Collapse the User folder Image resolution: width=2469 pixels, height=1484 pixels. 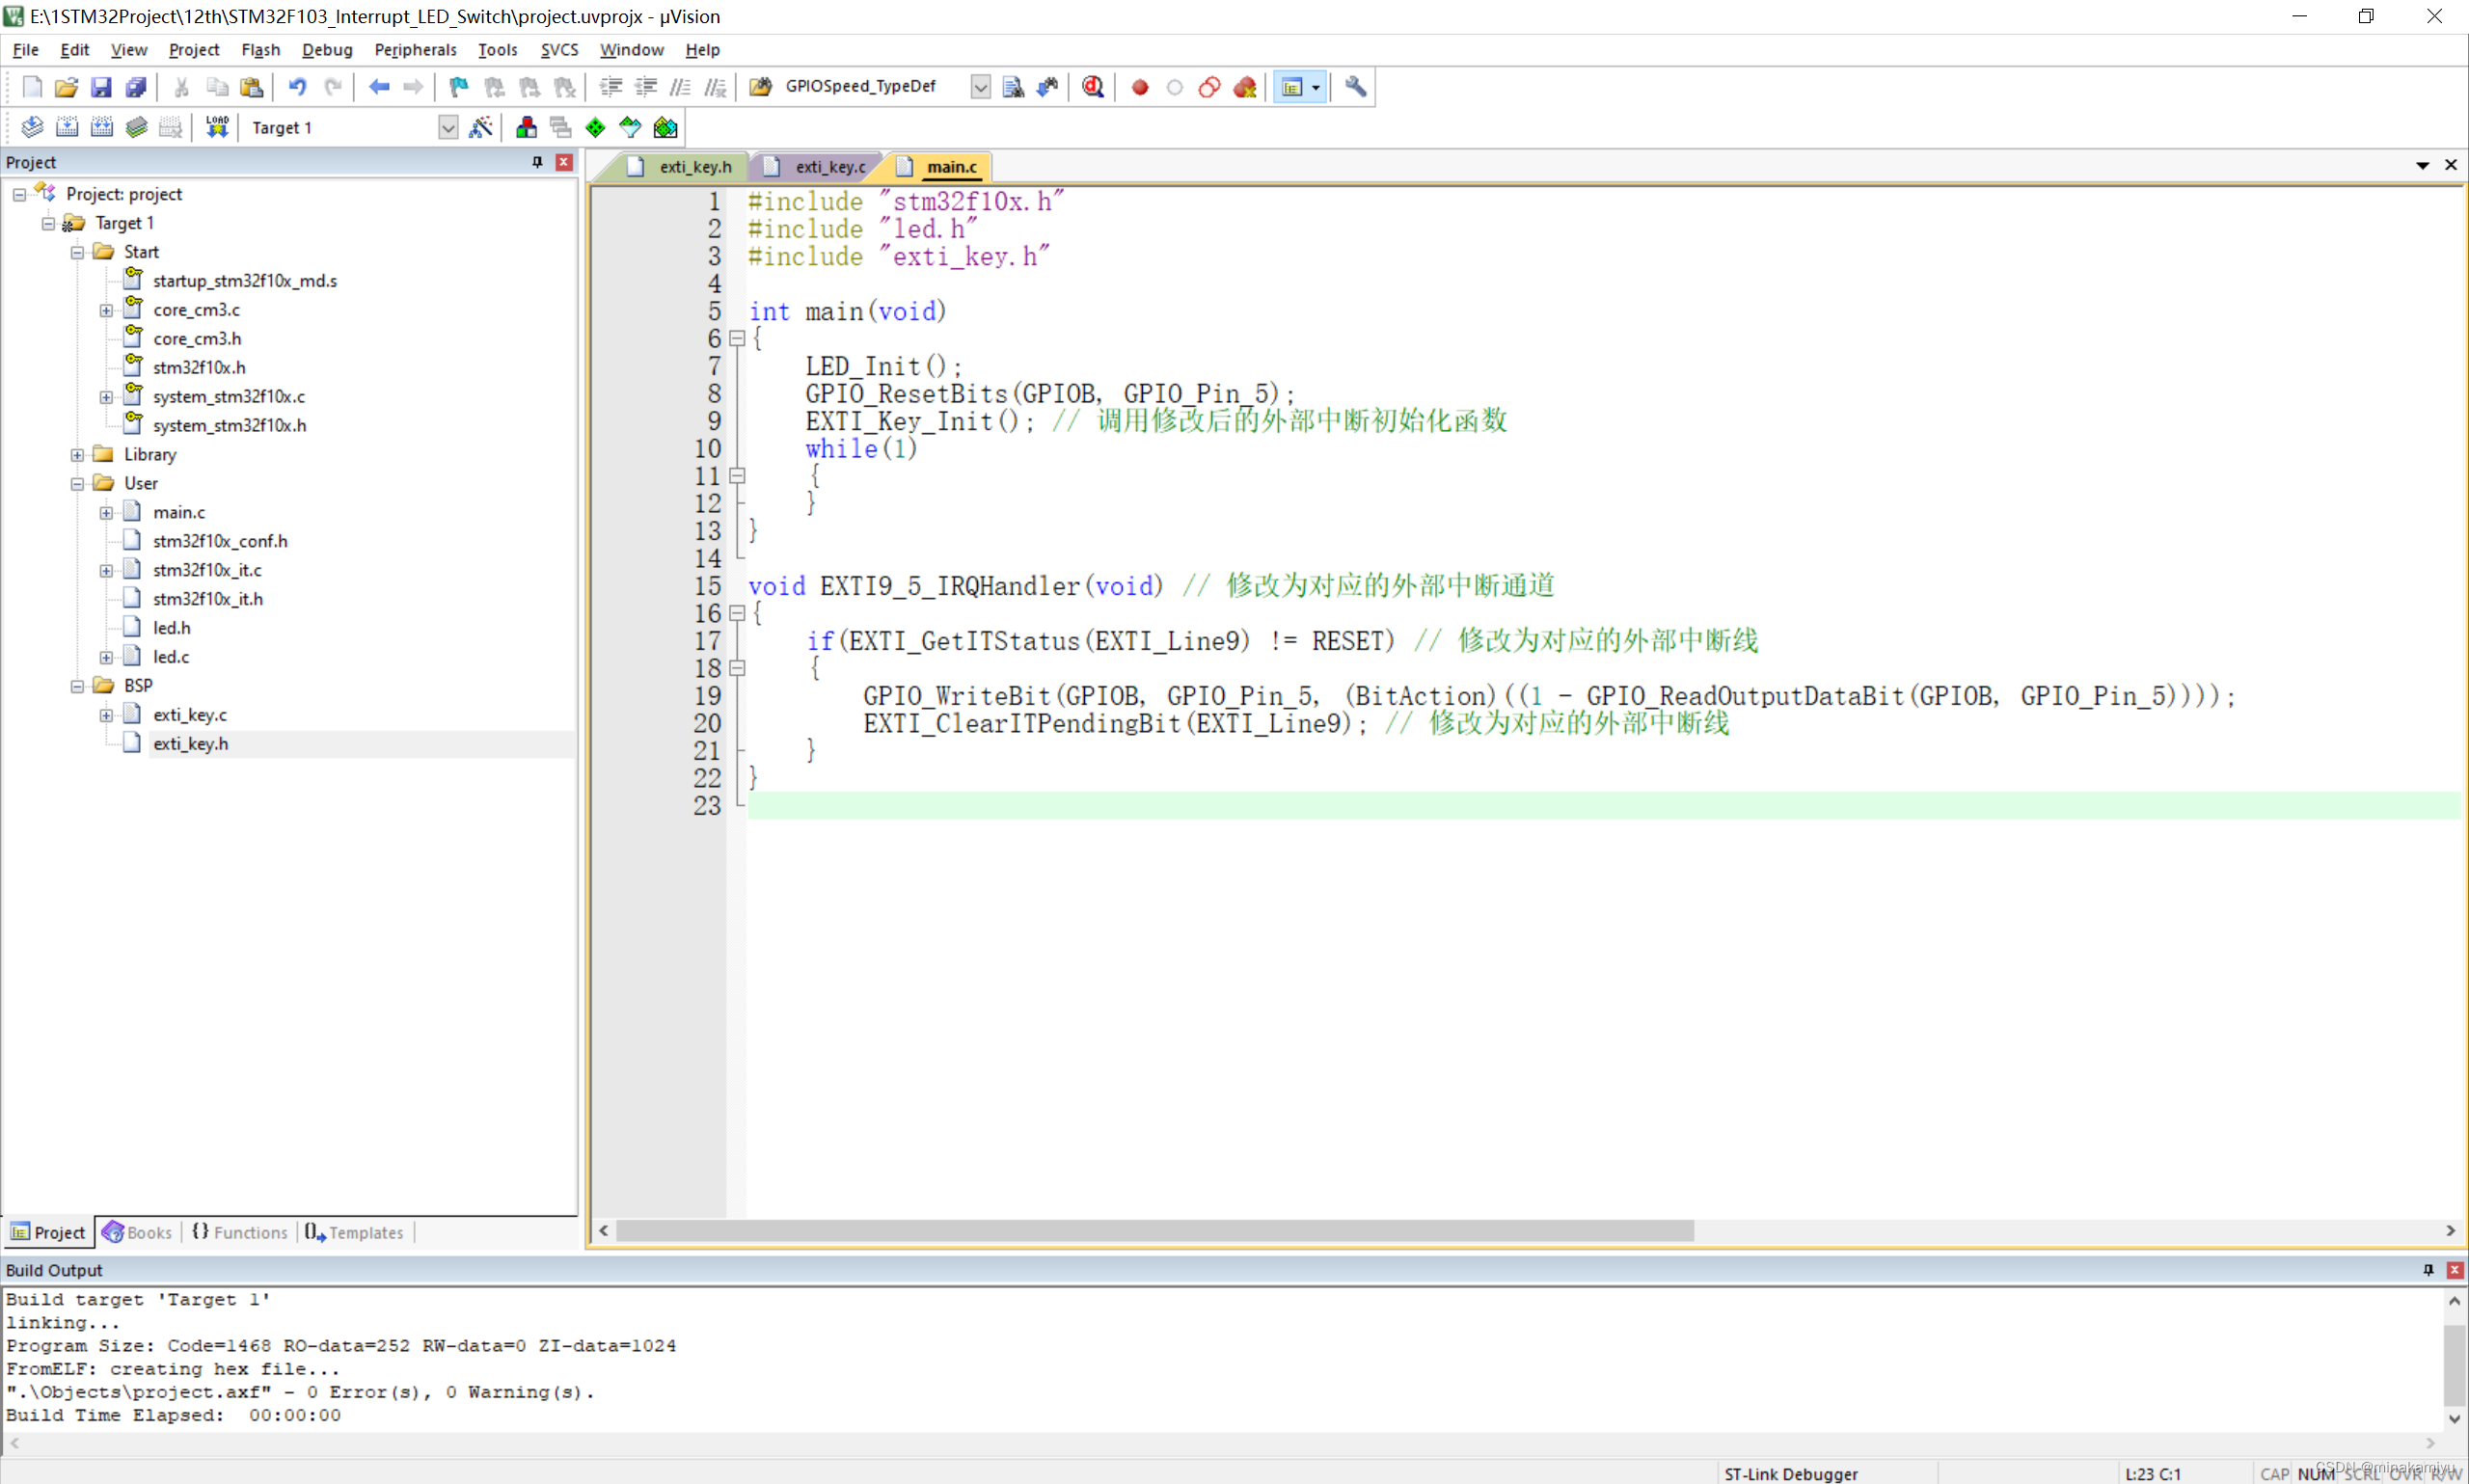coord(77,483)
